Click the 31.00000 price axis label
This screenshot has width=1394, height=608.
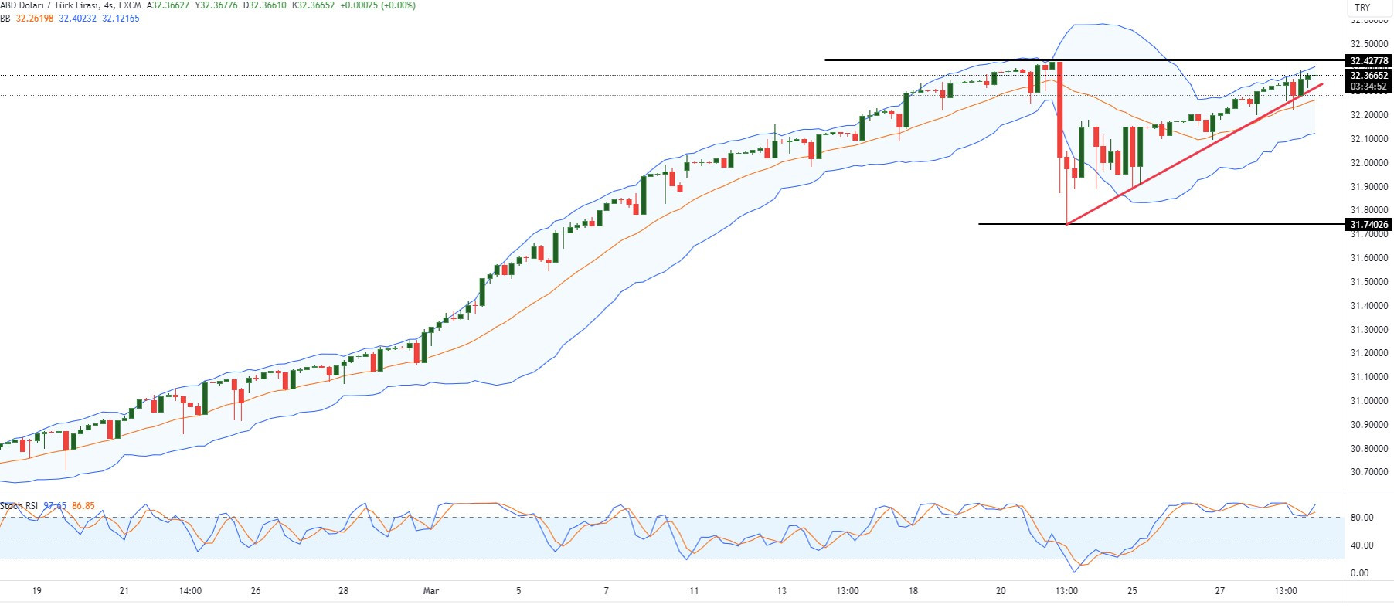[1368, 401]
